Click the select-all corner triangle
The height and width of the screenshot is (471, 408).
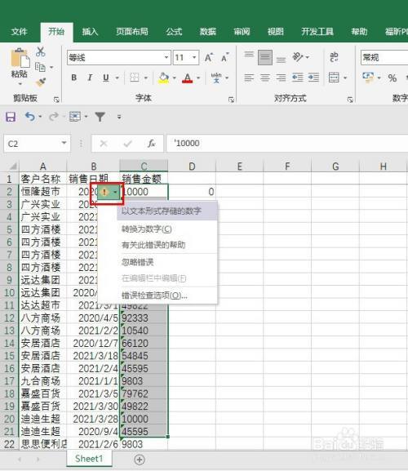point(13,166)
